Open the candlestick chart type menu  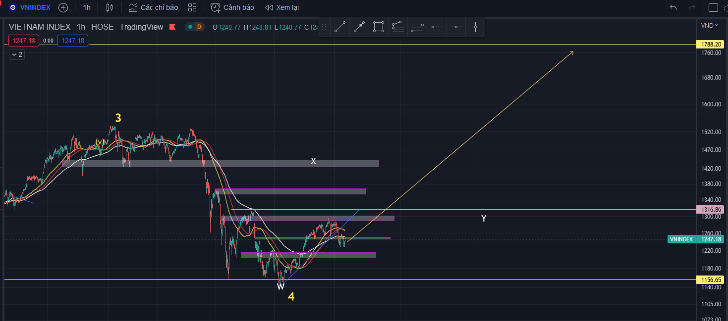110,7
